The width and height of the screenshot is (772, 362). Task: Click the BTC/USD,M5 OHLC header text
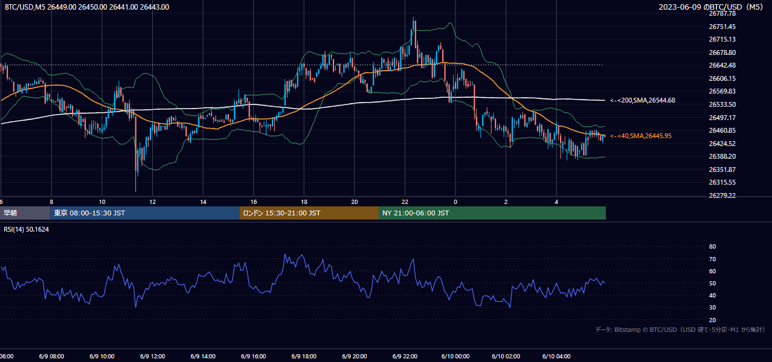87,7
